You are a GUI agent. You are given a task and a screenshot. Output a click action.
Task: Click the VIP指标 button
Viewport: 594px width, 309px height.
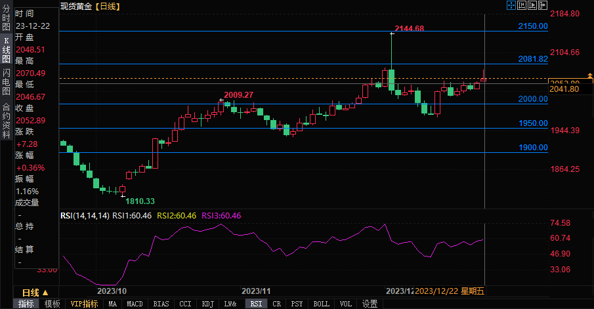(84, 304)
